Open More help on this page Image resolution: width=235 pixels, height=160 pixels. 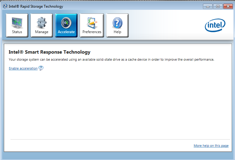[x=211, y=146]
